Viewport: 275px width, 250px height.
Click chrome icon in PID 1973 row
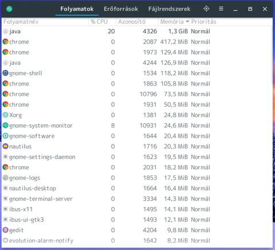(6, 52)
